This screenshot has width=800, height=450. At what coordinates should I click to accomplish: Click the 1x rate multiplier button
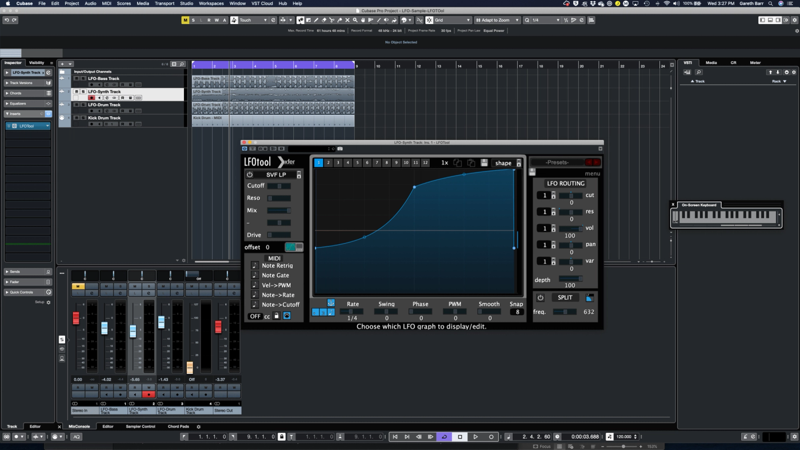[445, 163]
